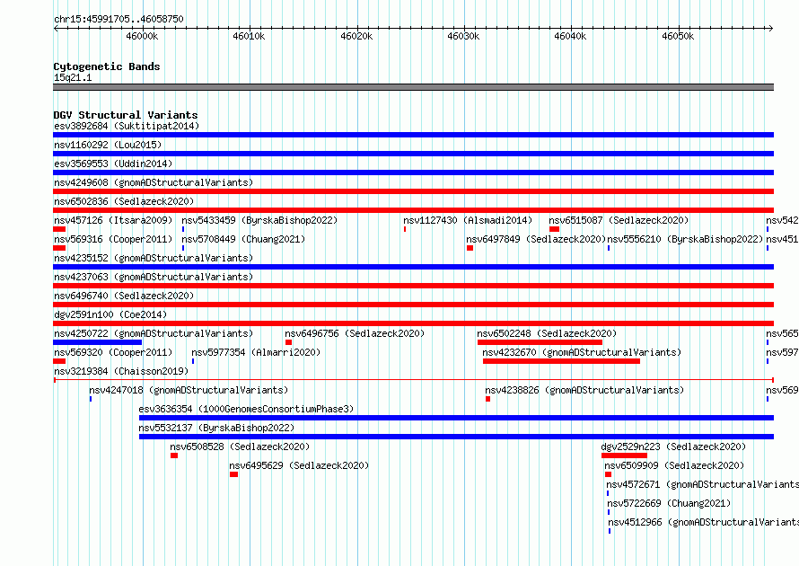Image resolution: width=799 pixels, height=566 pixels.
Task: Click nsv4250722 (gnomADStructuralVariants) label
Action: click(x=154, y=333)
